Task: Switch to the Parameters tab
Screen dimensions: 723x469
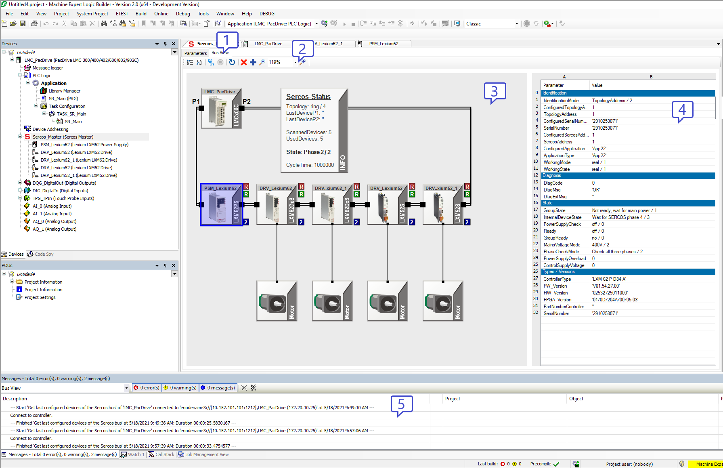Action: click(x=195, y=53)
